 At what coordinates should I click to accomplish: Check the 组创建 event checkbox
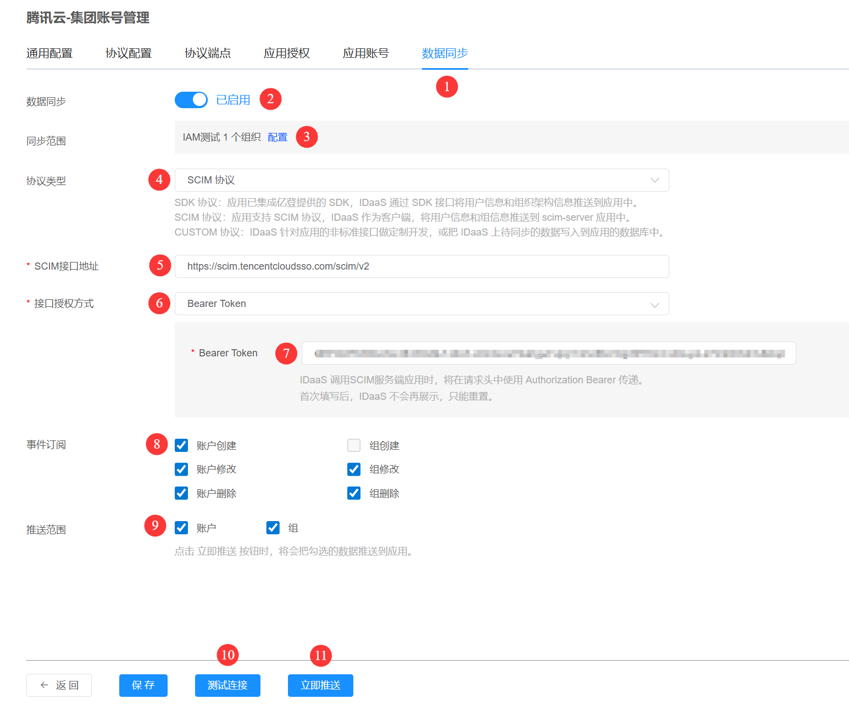(354, 445)
